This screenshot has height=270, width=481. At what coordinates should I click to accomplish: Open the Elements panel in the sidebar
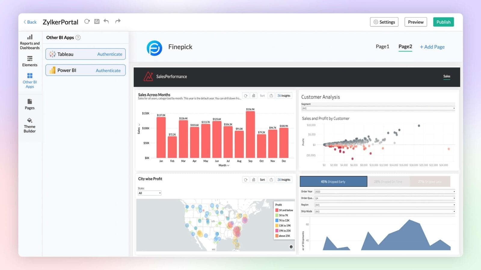coord(30,61)
